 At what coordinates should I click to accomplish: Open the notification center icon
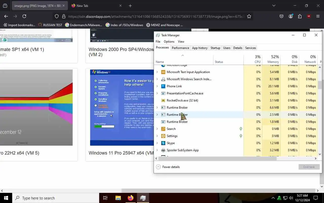point(316,198)
